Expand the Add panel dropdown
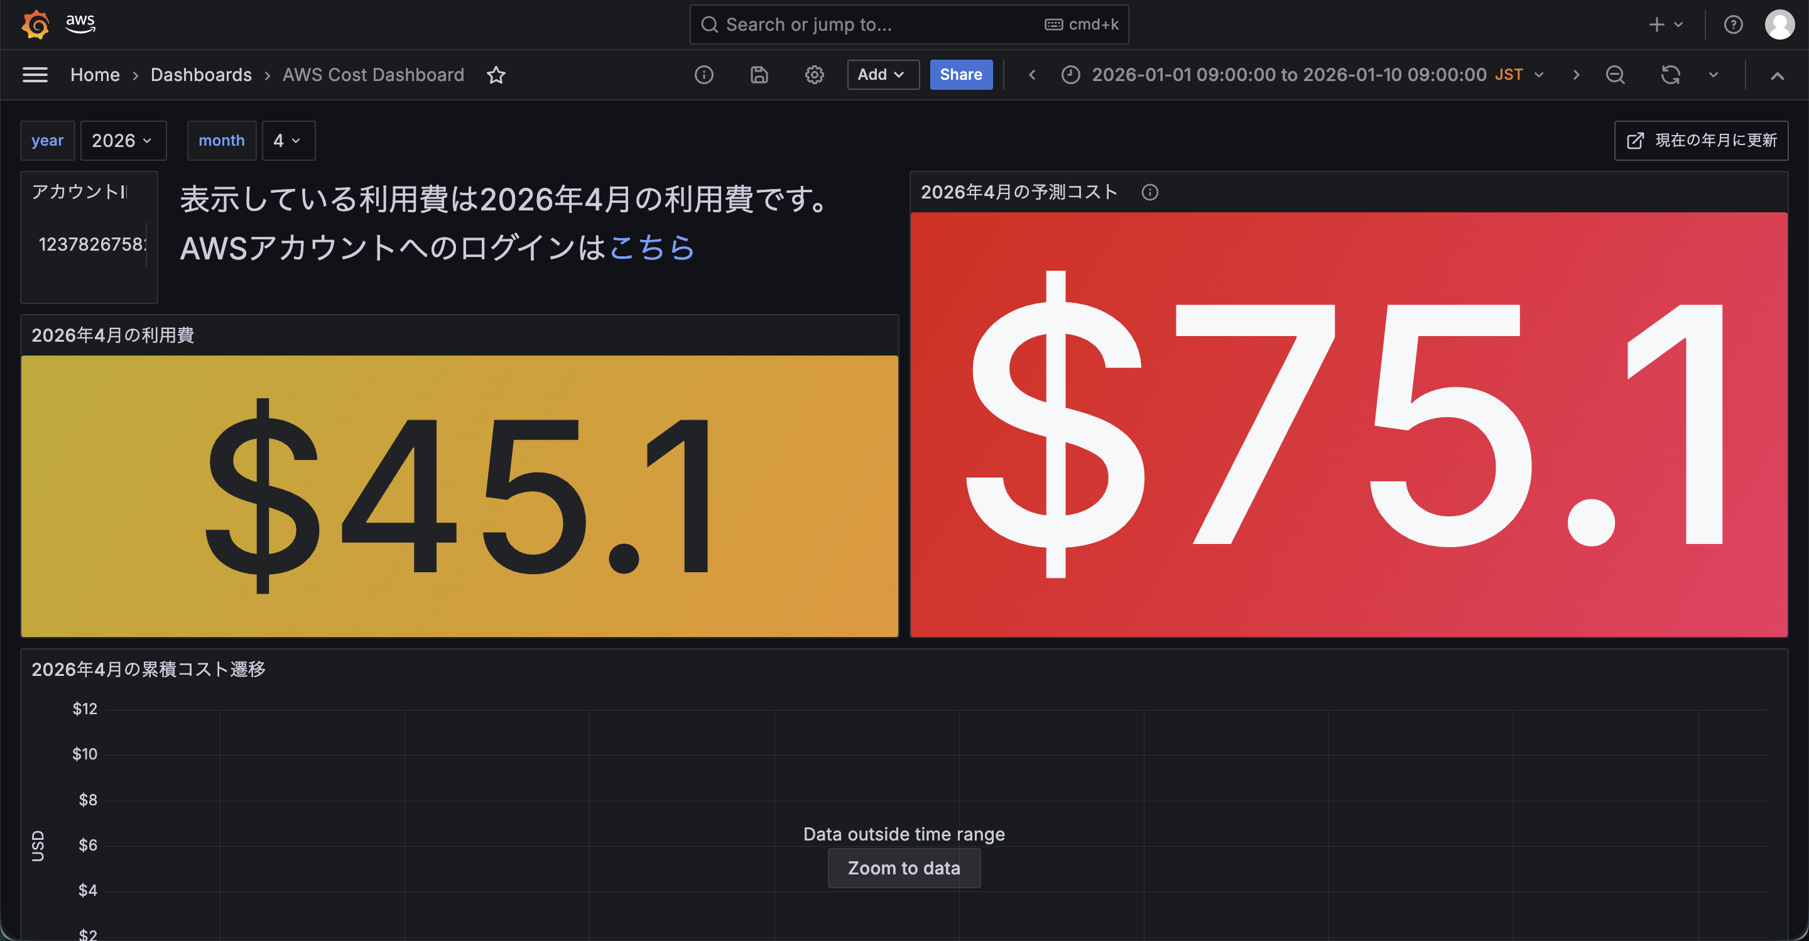Viewport: 1809px width, 941px height. tap(882, 73)
